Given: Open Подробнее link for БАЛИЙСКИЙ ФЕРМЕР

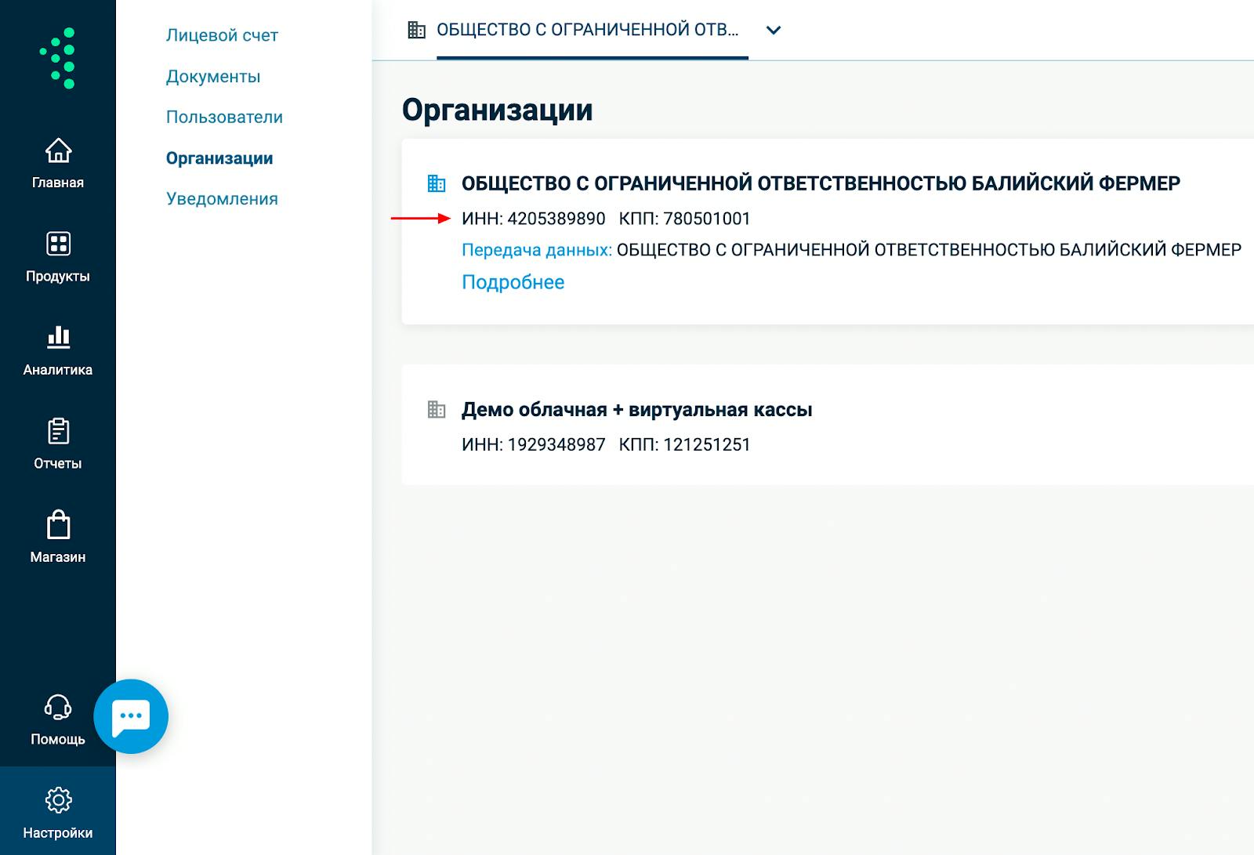Looking at the screenshot, I should [x=513, y=282].
